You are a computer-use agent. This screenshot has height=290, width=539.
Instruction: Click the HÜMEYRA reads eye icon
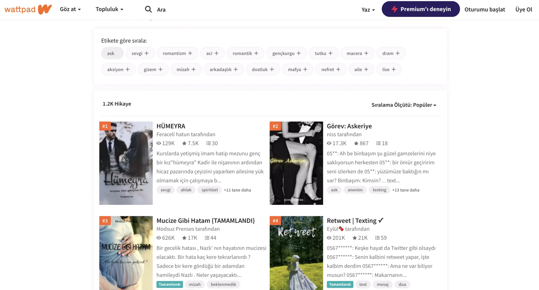159,143
